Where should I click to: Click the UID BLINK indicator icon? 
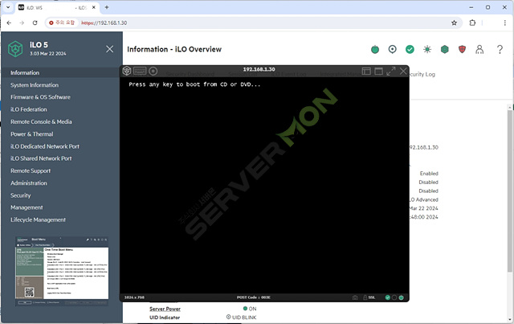click(x=228, y=317)
